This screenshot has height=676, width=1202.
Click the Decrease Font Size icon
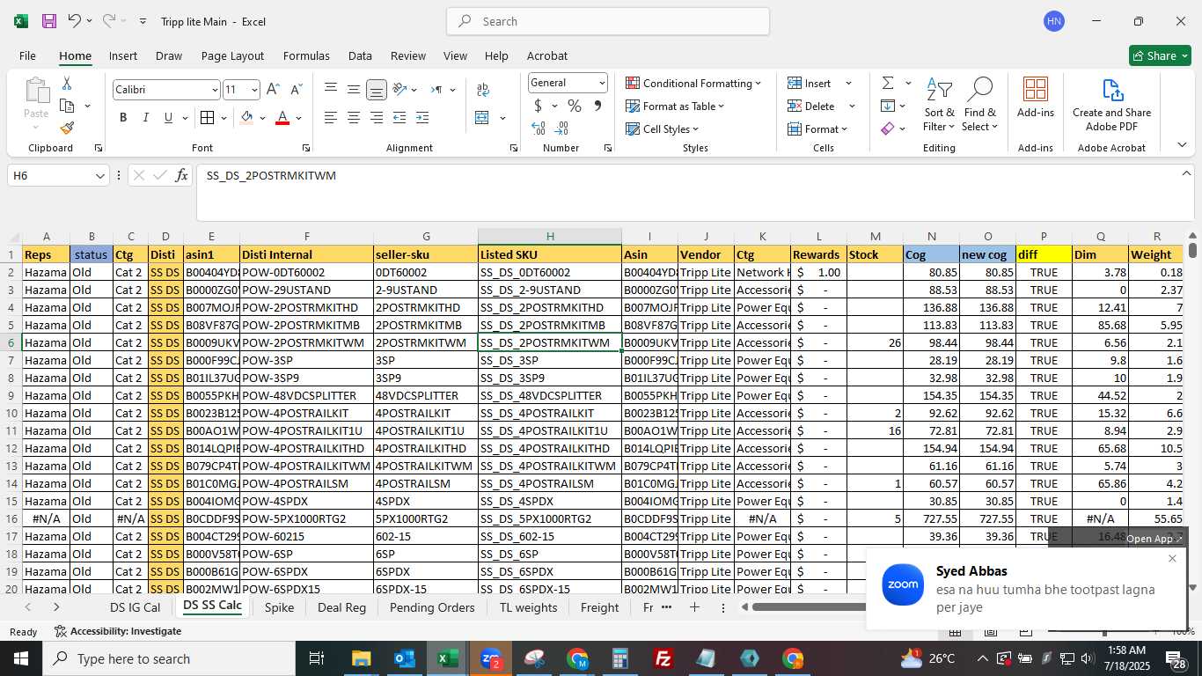tap(296, 89)
